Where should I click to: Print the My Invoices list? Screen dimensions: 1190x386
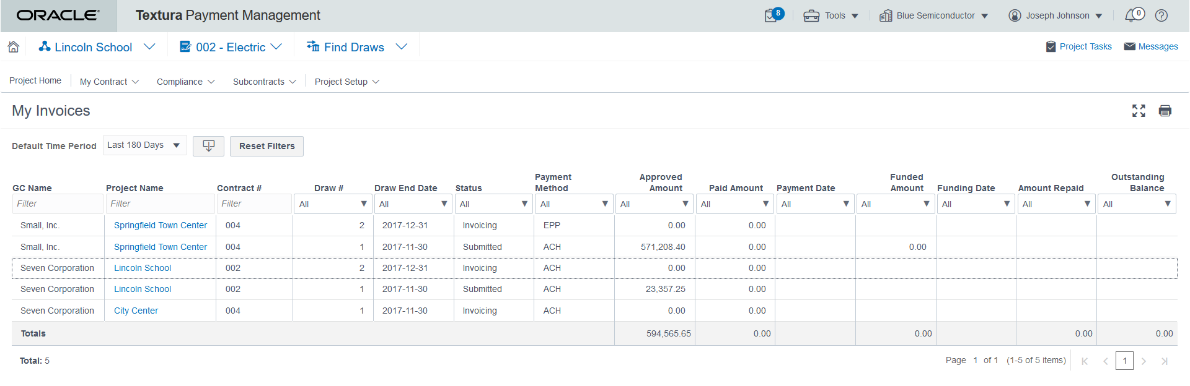1165,111
